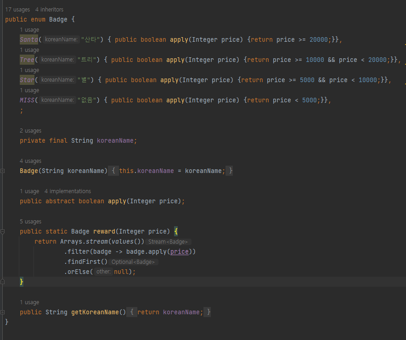Click the Santa enum constant
Screen dimensions: 406x340
pyautogui.click(x=29, y=39)
